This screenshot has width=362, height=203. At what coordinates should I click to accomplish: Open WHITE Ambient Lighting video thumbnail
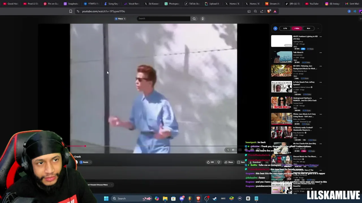pos(282,41)
